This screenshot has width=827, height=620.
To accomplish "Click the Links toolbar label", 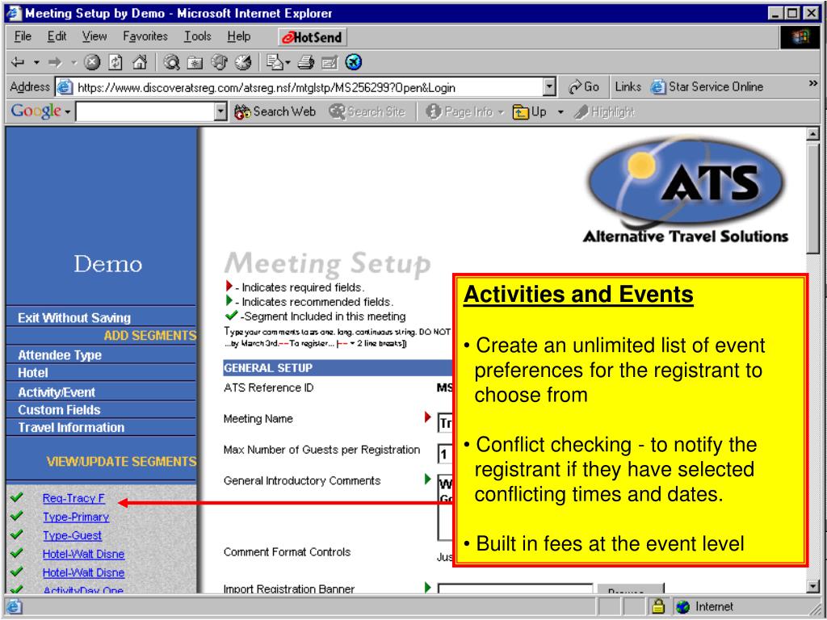I will click(x=628, y=87).
